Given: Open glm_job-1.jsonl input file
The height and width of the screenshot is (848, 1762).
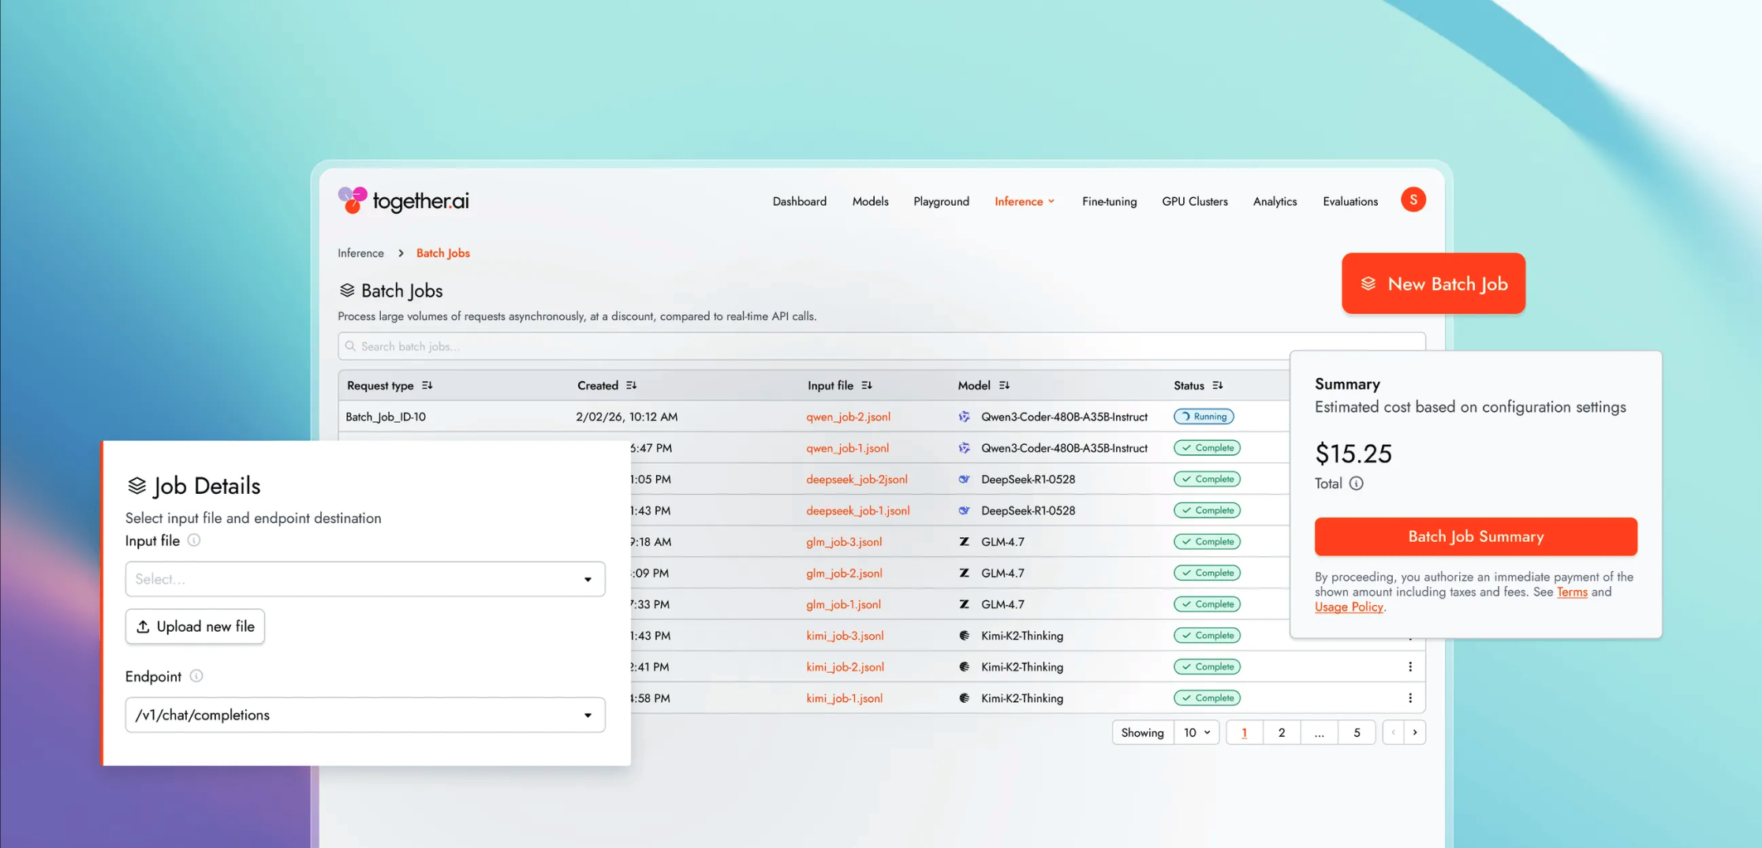Looking at the screenshot, I should [x=843, y=604].
